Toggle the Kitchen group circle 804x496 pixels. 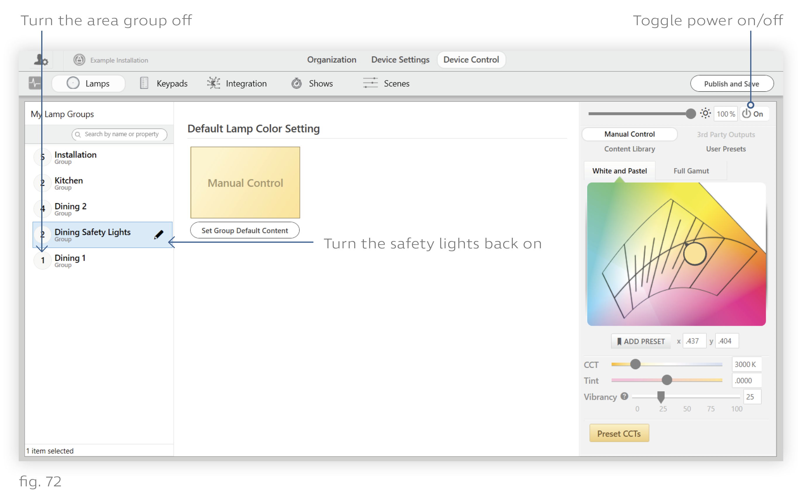click(x=43, y=183)
